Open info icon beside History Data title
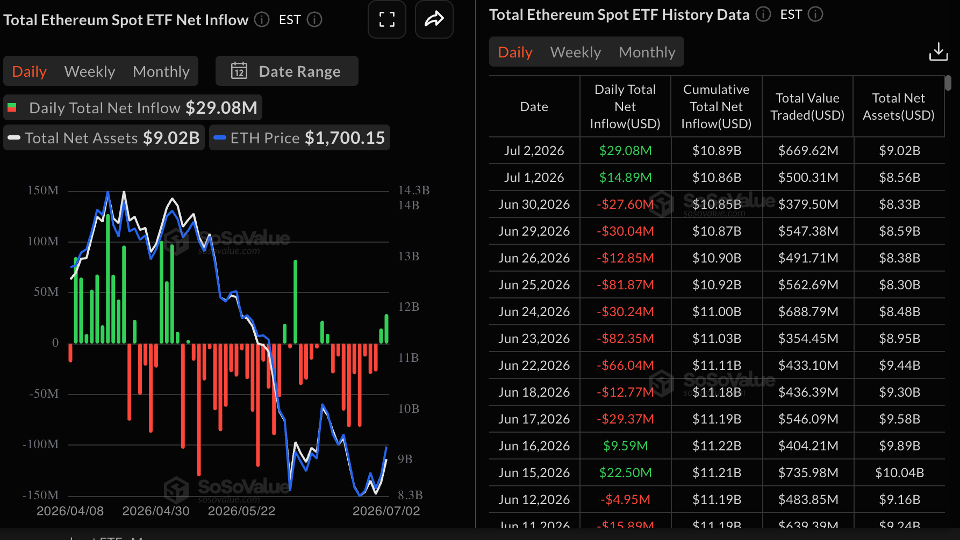The width and height of the screenshot is (960, 540). (763, 14)
